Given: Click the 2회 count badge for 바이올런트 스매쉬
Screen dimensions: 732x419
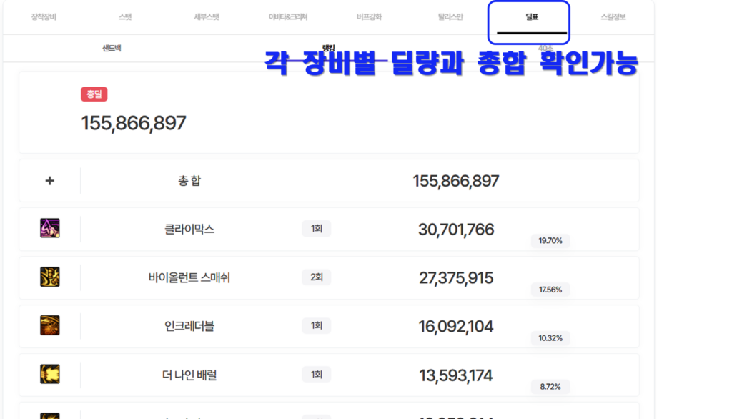Looking at the screenshot, I should (x=317, y=277).
